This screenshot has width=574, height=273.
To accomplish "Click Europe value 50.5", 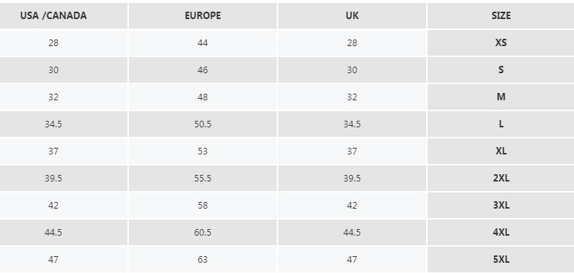I will click(x=203, y=124).
